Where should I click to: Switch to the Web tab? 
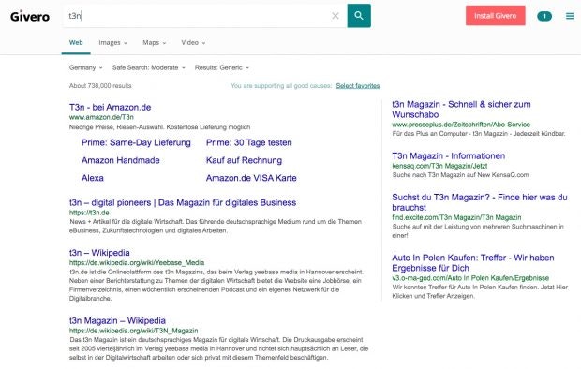76,42
